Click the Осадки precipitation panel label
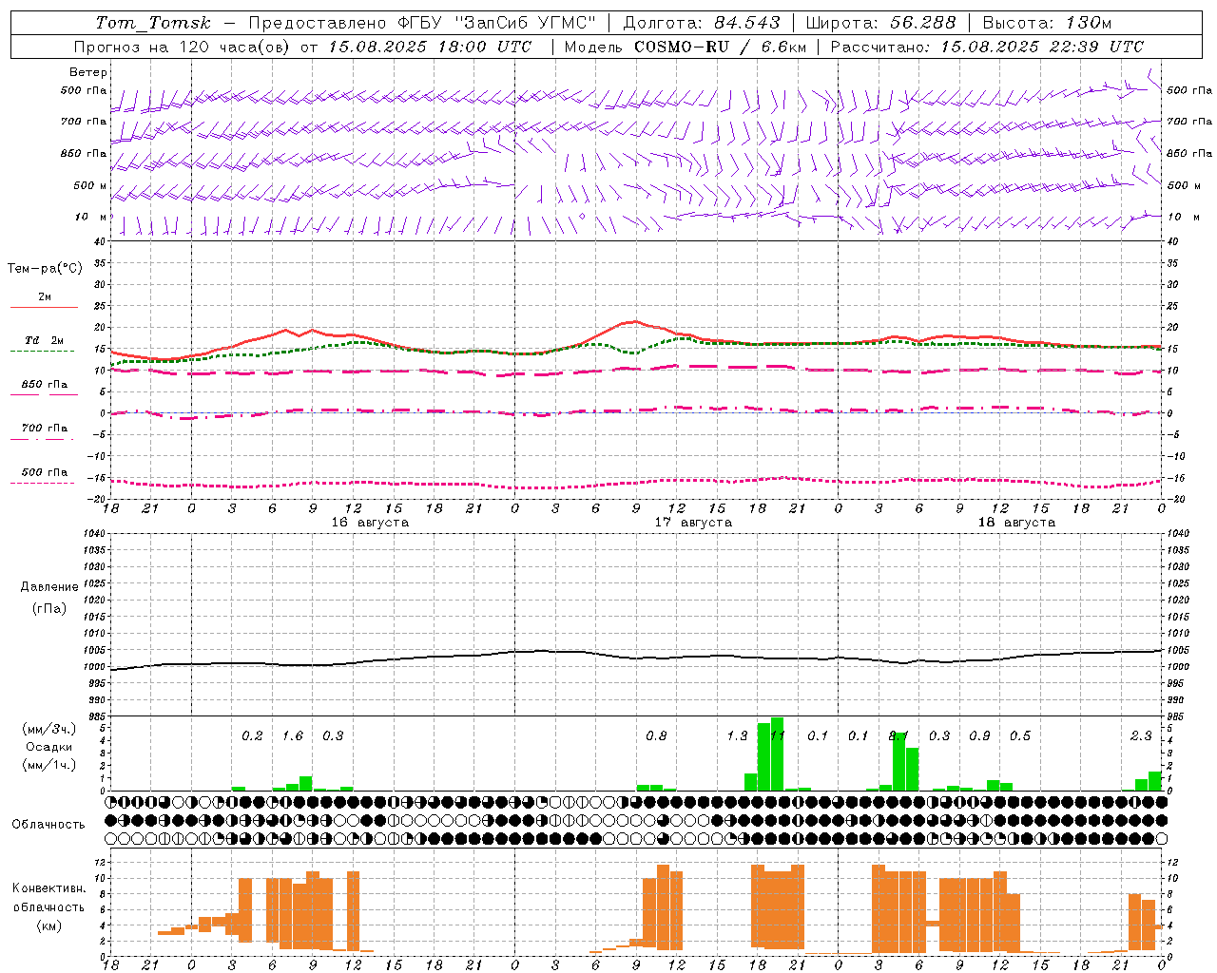1217x973 pixels. tap(48, 747)
